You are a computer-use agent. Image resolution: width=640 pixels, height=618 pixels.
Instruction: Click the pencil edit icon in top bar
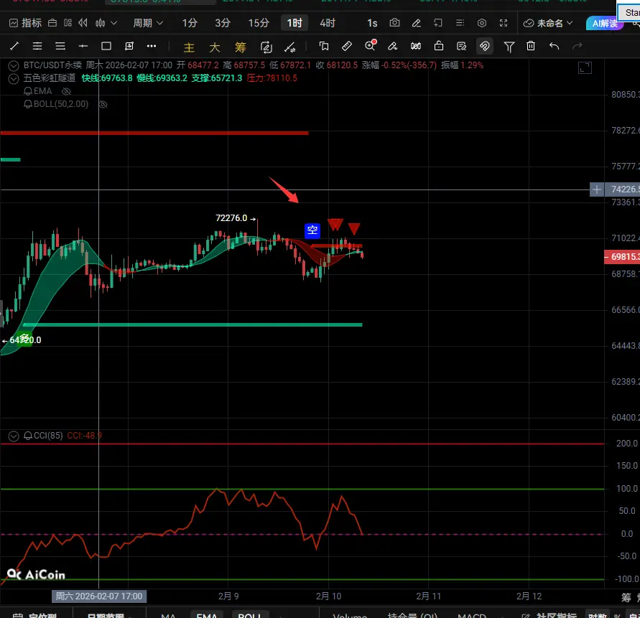coord(417,23)
